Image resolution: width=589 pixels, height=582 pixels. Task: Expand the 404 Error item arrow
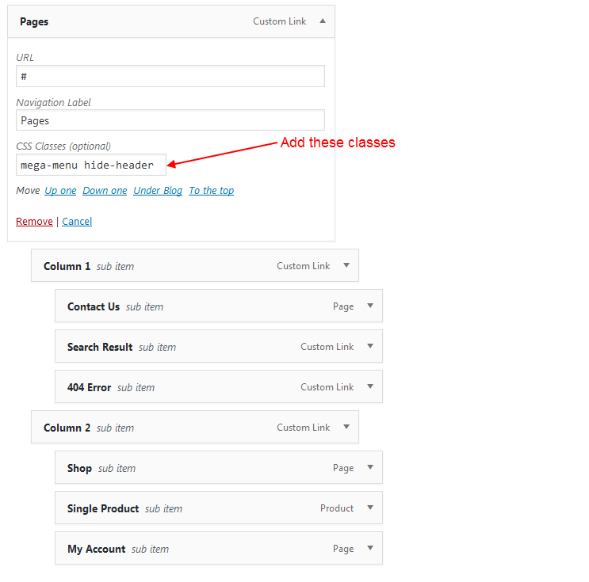click(x=370, y=386)
